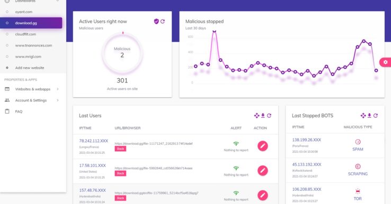Open the FAQ page
Image resolution: width=391 pixels, height=204 pixels.
pyautogui.click(x=19, y=112)
